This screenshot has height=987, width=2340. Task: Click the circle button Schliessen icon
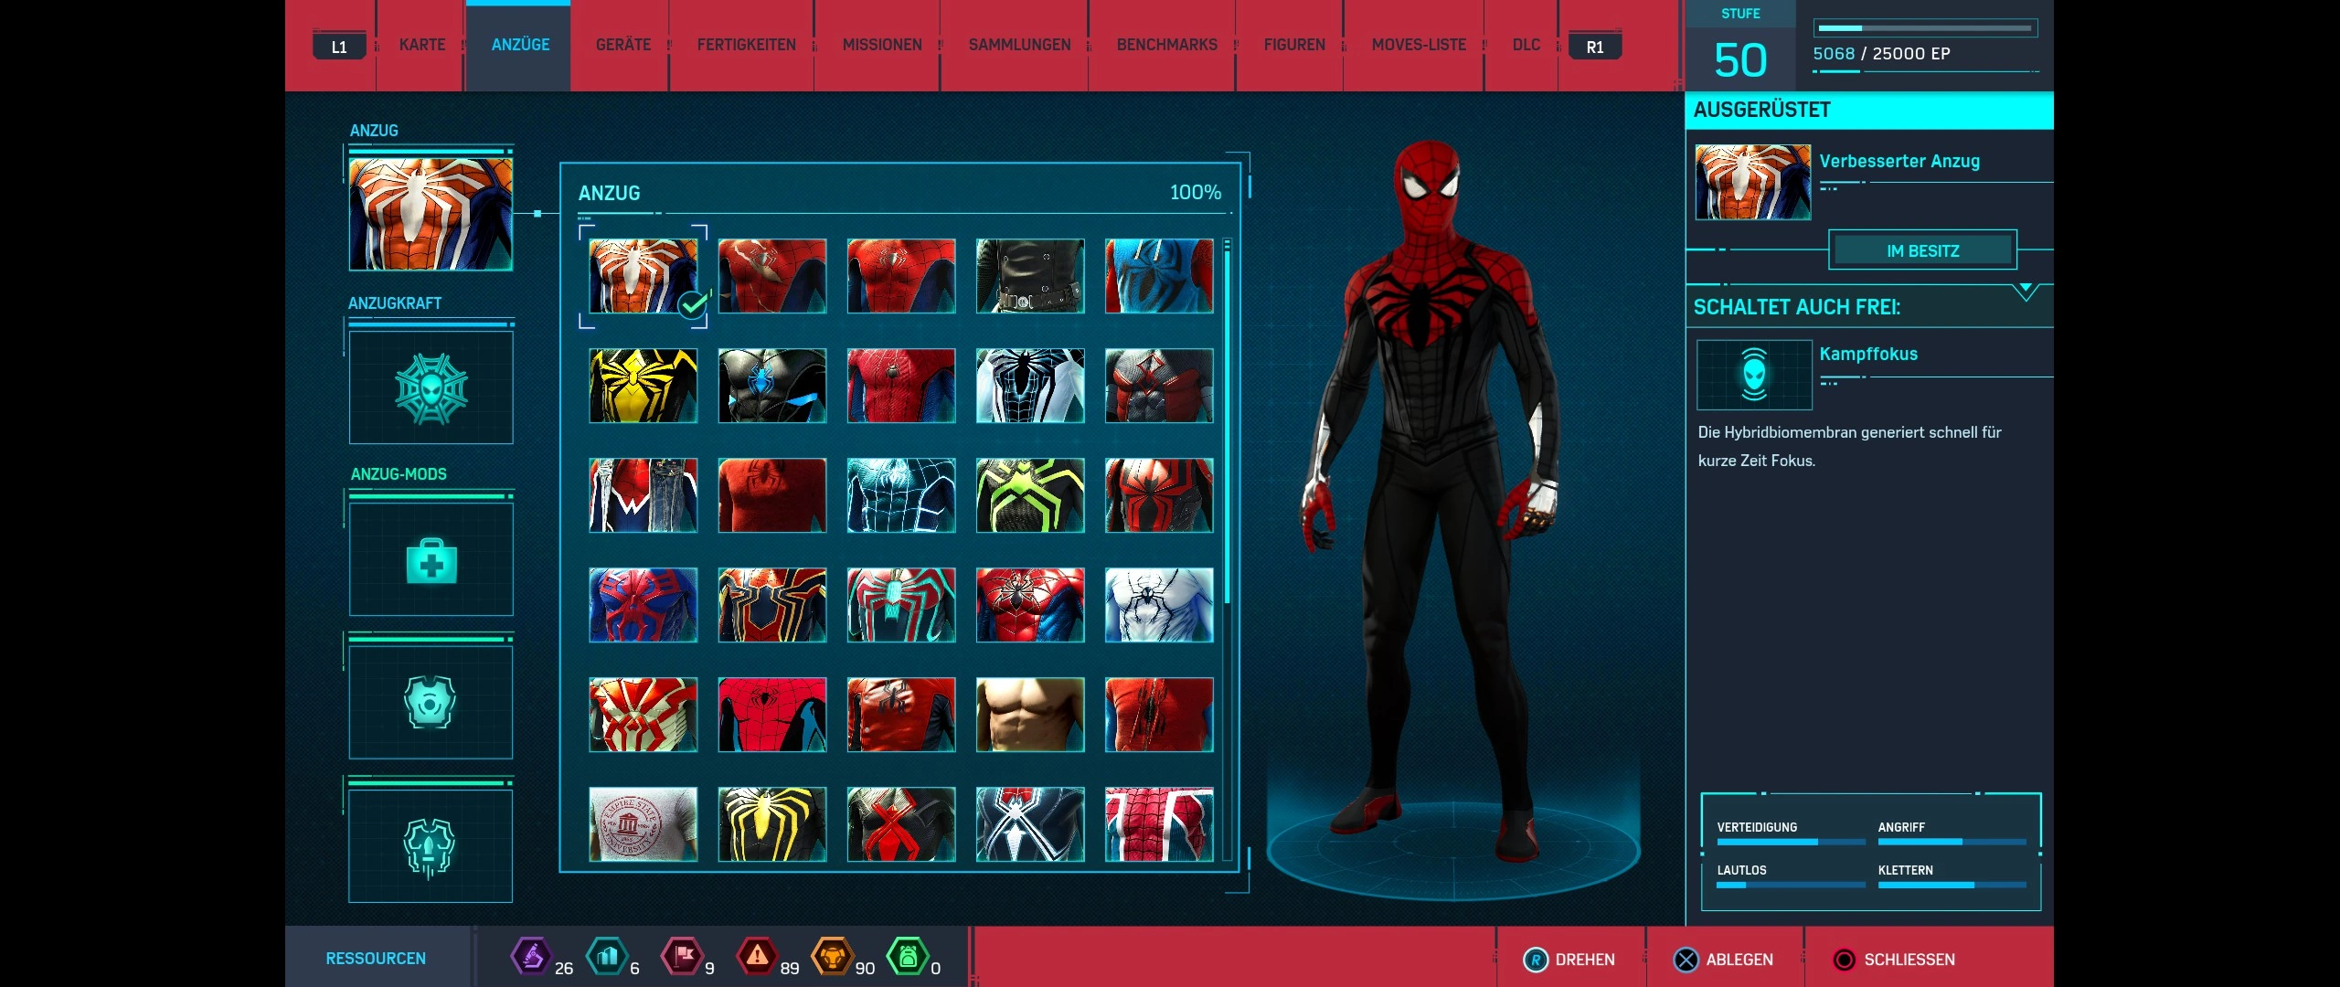click(1845, 960)
